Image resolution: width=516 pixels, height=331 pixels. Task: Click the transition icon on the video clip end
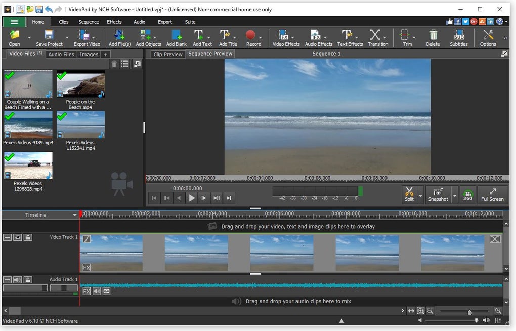click(495, 239)
